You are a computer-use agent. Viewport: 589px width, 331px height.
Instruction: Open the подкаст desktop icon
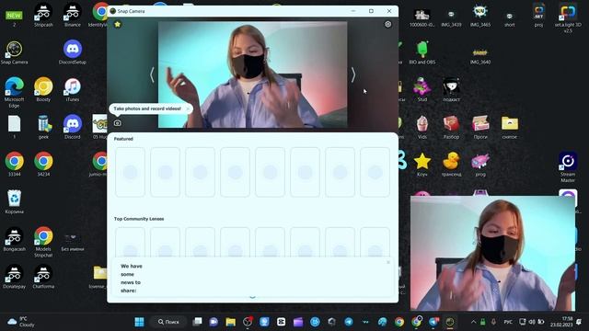[x=451, y=90]
